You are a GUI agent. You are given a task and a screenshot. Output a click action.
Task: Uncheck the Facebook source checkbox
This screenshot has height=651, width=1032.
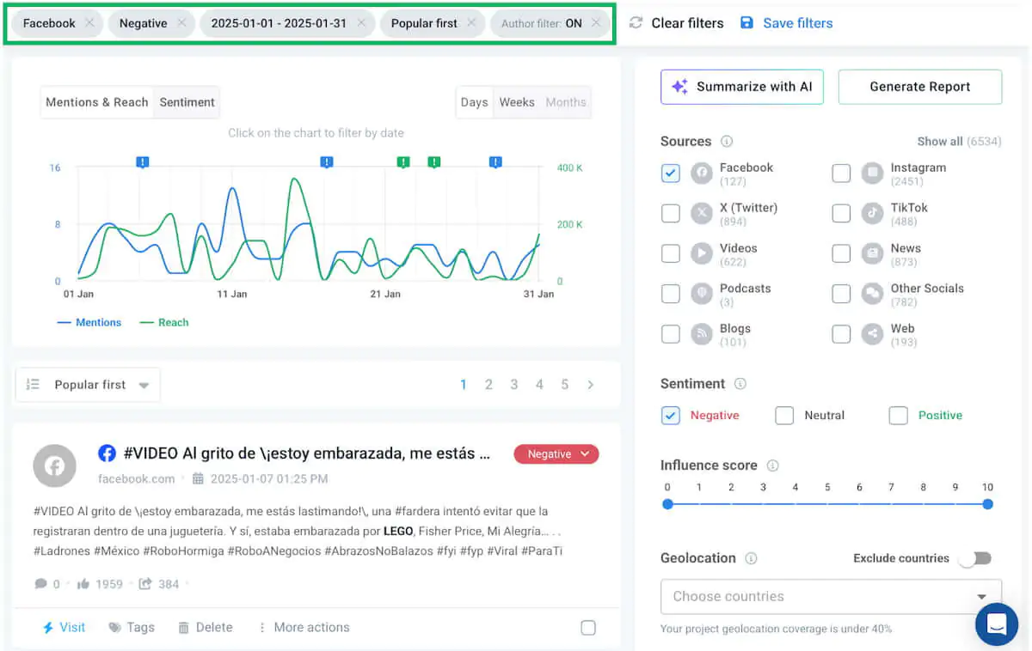tap(671, 173)
